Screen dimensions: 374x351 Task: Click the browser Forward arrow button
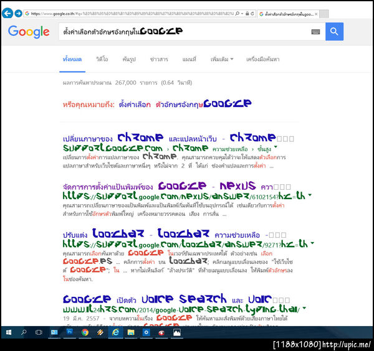[18, 13]
